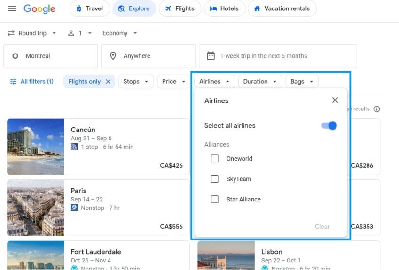
Task: Open the Vacation rentals tab
Action: pos(282,8)
